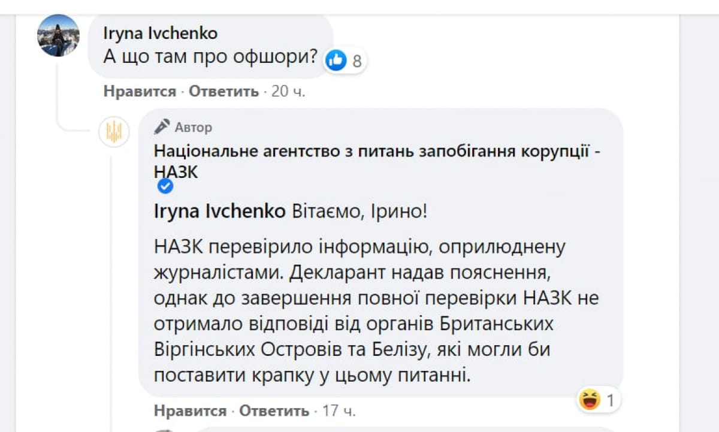Image resolution: width=719 pixels, height=432 pixels.
Task: Like Iryna Ivchenko's comment via Нравится
Action: pos(140,92)
